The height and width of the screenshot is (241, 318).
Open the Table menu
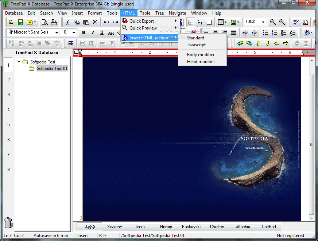(x=145, y=13)
